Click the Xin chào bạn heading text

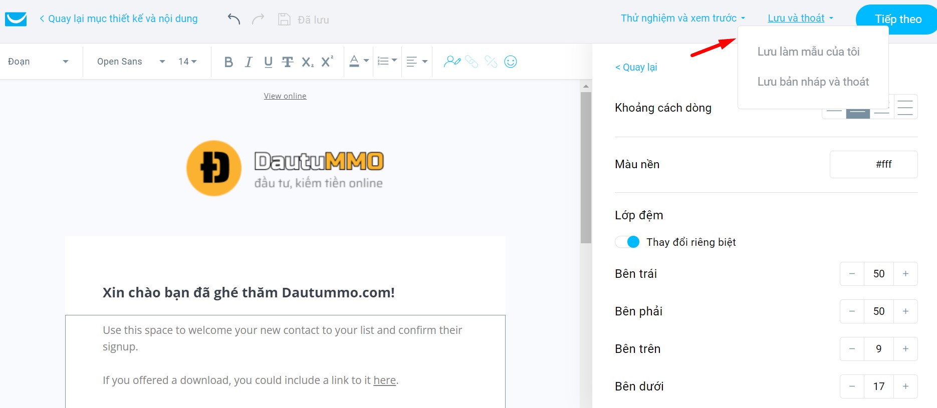[249, 292]
